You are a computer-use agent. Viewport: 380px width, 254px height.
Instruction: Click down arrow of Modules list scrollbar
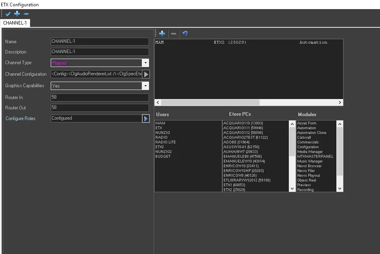340,189
